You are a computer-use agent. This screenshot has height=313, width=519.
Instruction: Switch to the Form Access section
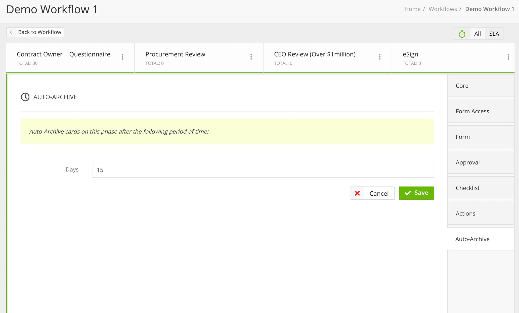pos(481,111)
